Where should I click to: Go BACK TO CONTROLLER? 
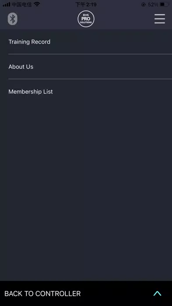click(43, 294)
